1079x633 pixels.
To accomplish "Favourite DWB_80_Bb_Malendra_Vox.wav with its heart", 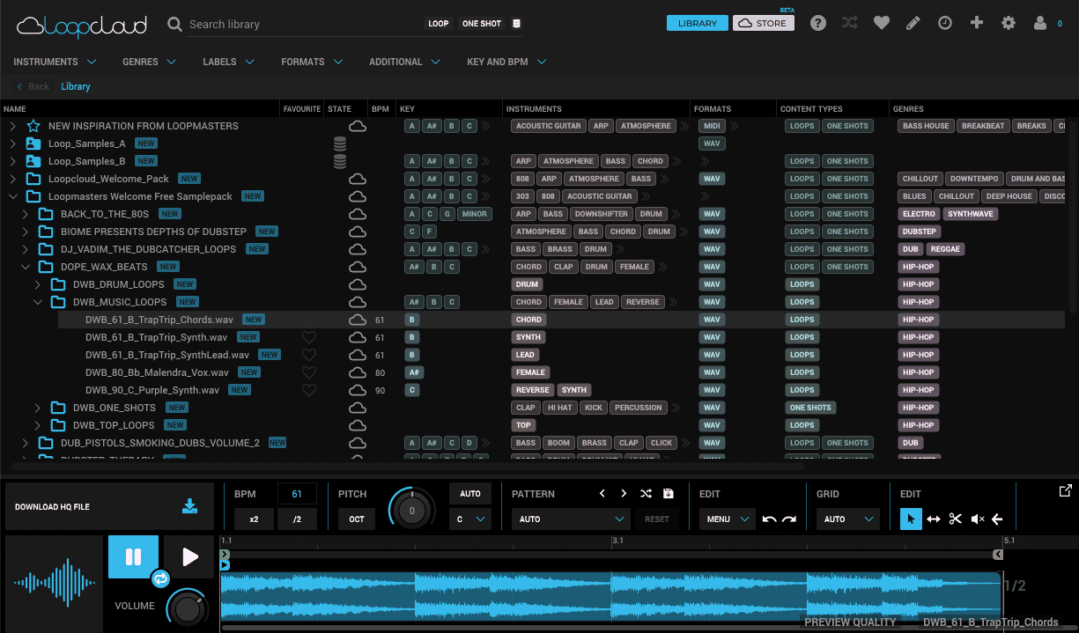I will (x=308, y=372).
